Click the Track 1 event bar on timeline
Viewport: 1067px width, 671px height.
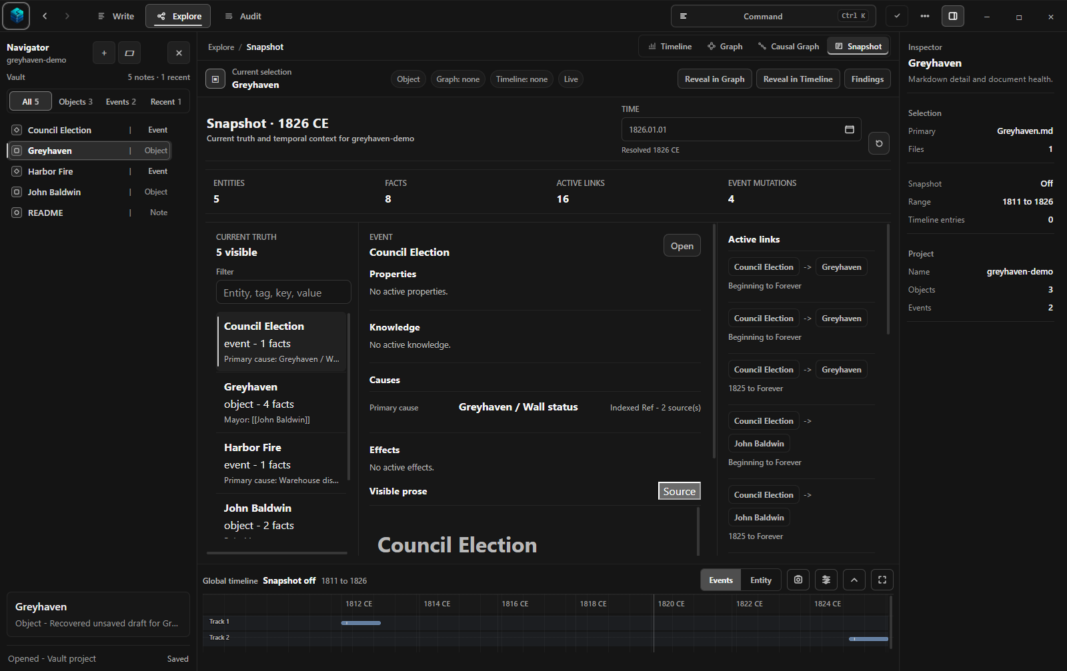tap(361, 623)
